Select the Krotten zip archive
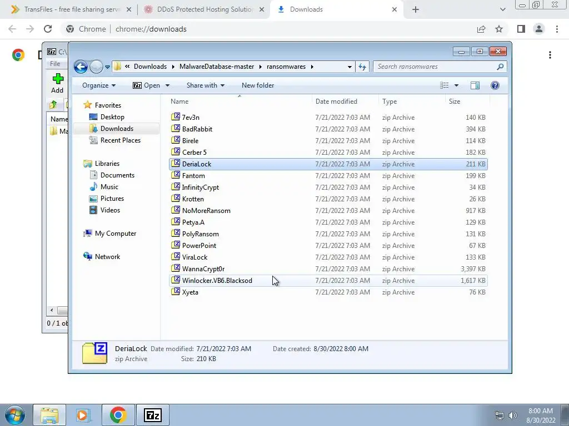Viewport: 569px width, 426px height. 328,199
